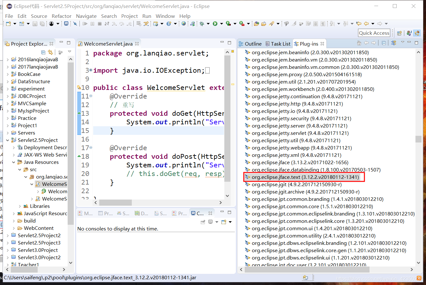
Task: Click the Terminate debug square icon
Action: click(100, 24)
